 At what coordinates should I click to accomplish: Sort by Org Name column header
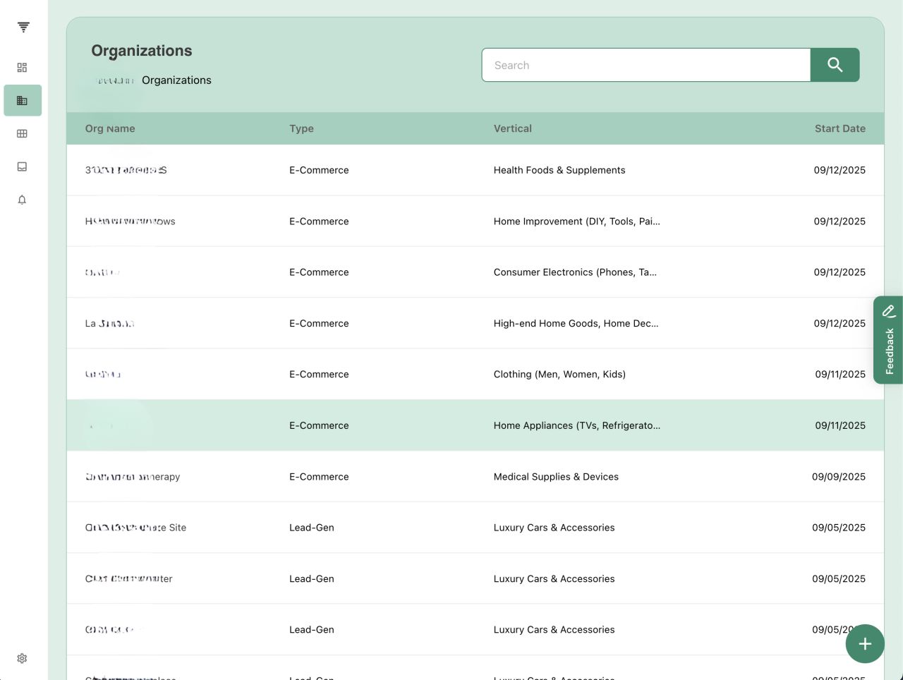click(110, 128)
